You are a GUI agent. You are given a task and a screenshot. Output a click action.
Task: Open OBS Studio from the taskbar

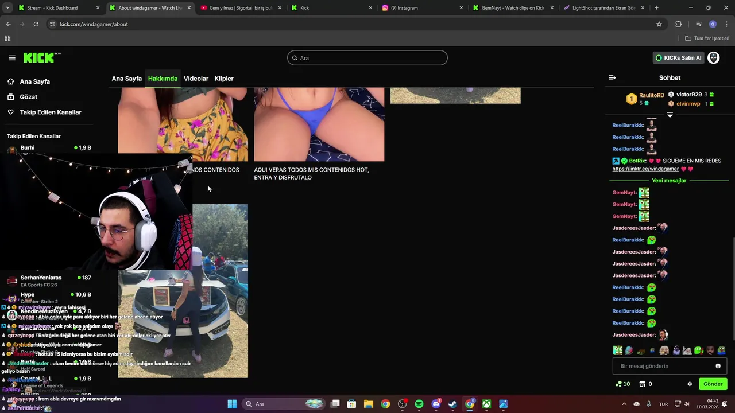pos(403,404)
